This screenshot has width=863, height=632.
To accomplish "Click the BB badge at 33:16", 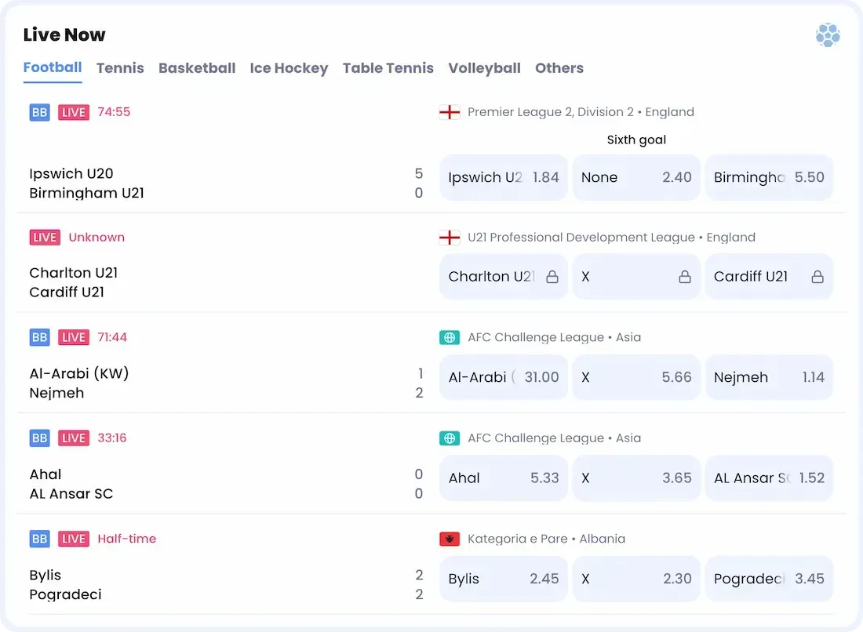I will 40,438.
